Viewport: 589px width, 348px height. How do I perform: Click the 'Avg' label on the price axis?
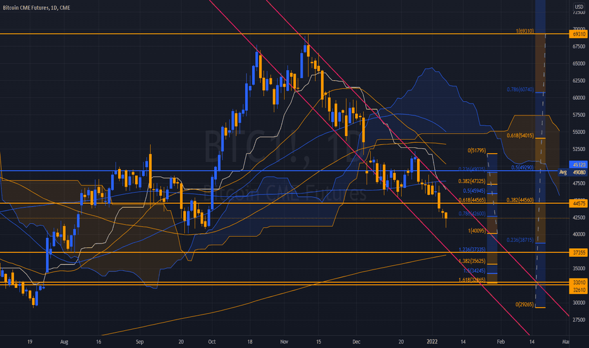point(563,172)
